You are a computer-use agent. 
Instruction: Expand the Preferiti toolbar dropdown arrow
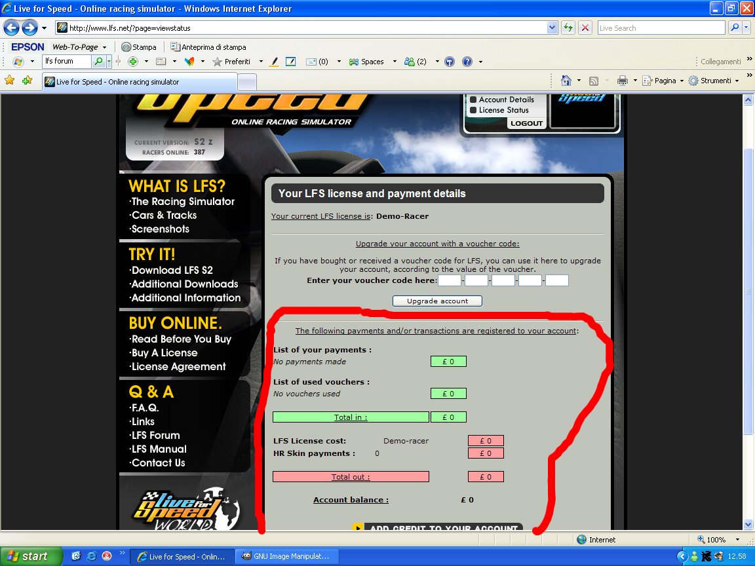pos(261,62)
